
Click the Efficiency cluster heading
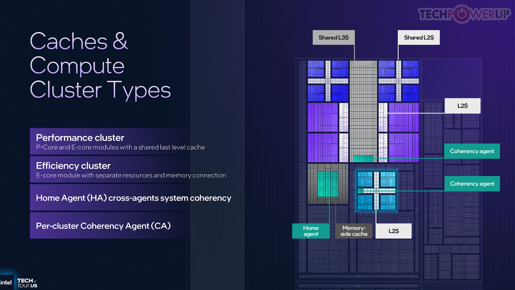[73, 166]
